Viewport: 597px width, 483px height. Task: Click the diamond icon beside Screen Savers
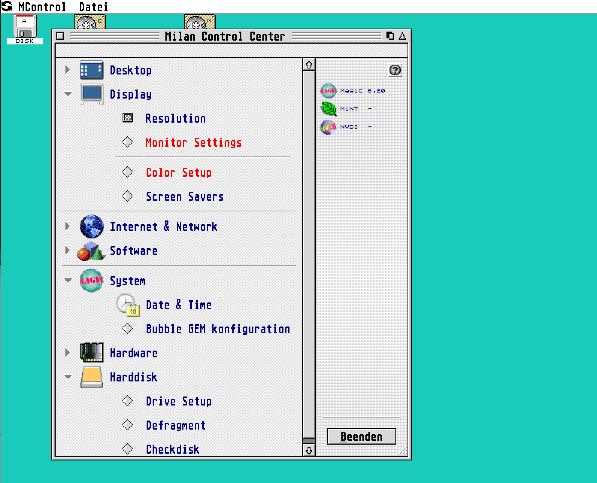tap(127, 196)
